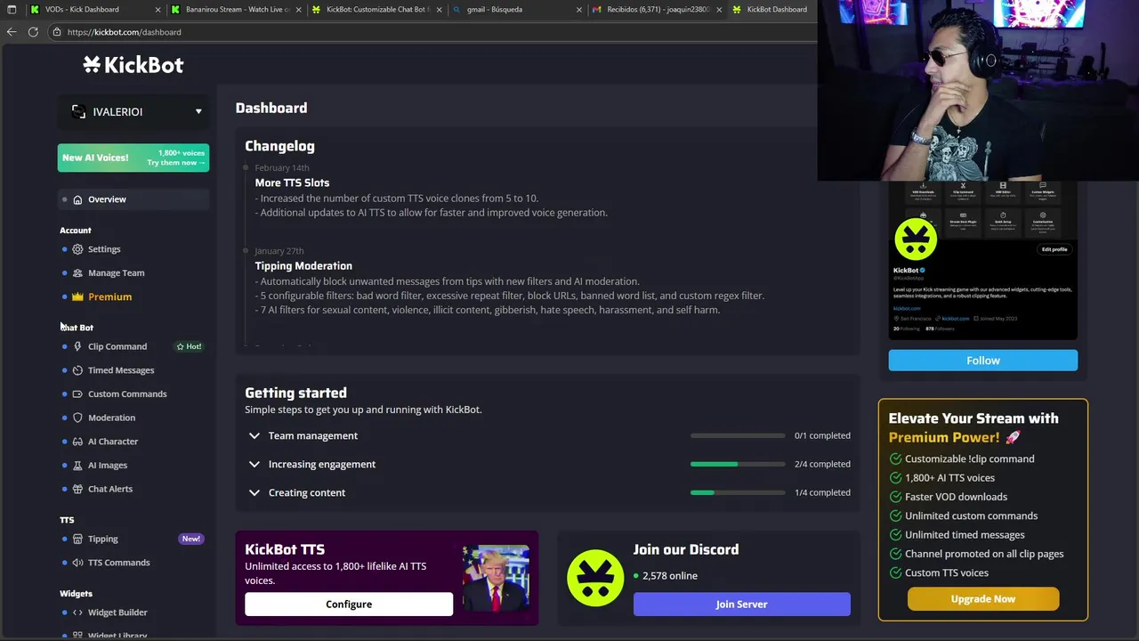Click Increasing engagement progress bar

point(738,464)
